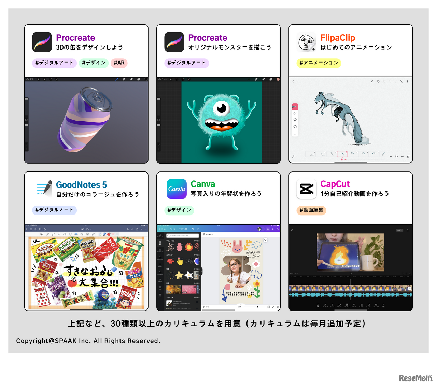This screenshot has height=386, width=437.
Task: Open the ファイル menu in Canva
Action: coord(172,229)
